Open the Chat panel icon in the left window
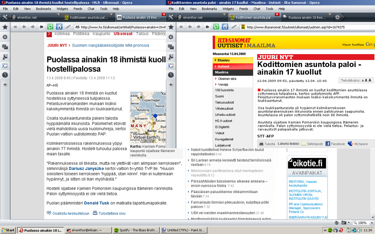This screenshot has height=234, width=375. pyautogui.click(x=5, y=46)
